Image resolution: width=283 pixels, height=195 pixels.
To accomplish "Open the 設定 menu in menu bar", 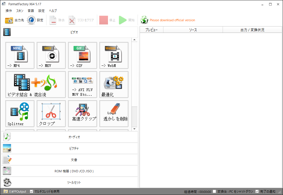I will point(41,11).
